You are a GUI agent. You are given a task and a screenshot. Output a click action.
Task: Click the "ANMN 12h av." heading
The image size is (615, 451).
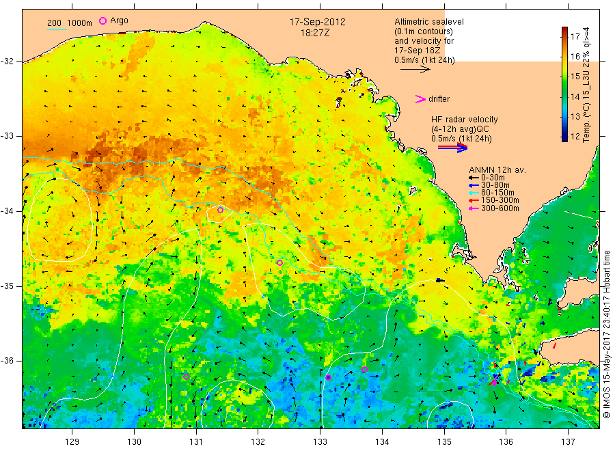tap(497, 170)
